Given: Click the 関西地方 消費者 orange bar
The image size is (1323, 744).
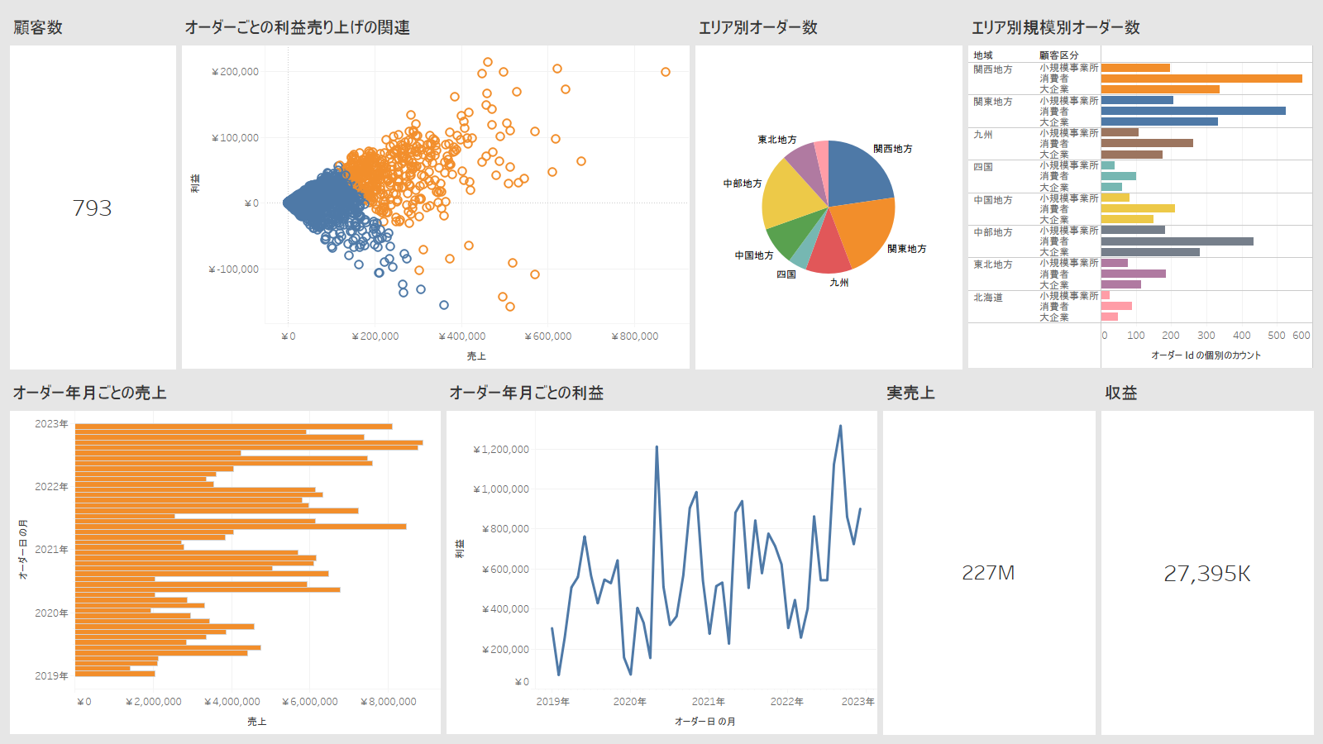Looking at the screenshot, I should coord(1201,79).
